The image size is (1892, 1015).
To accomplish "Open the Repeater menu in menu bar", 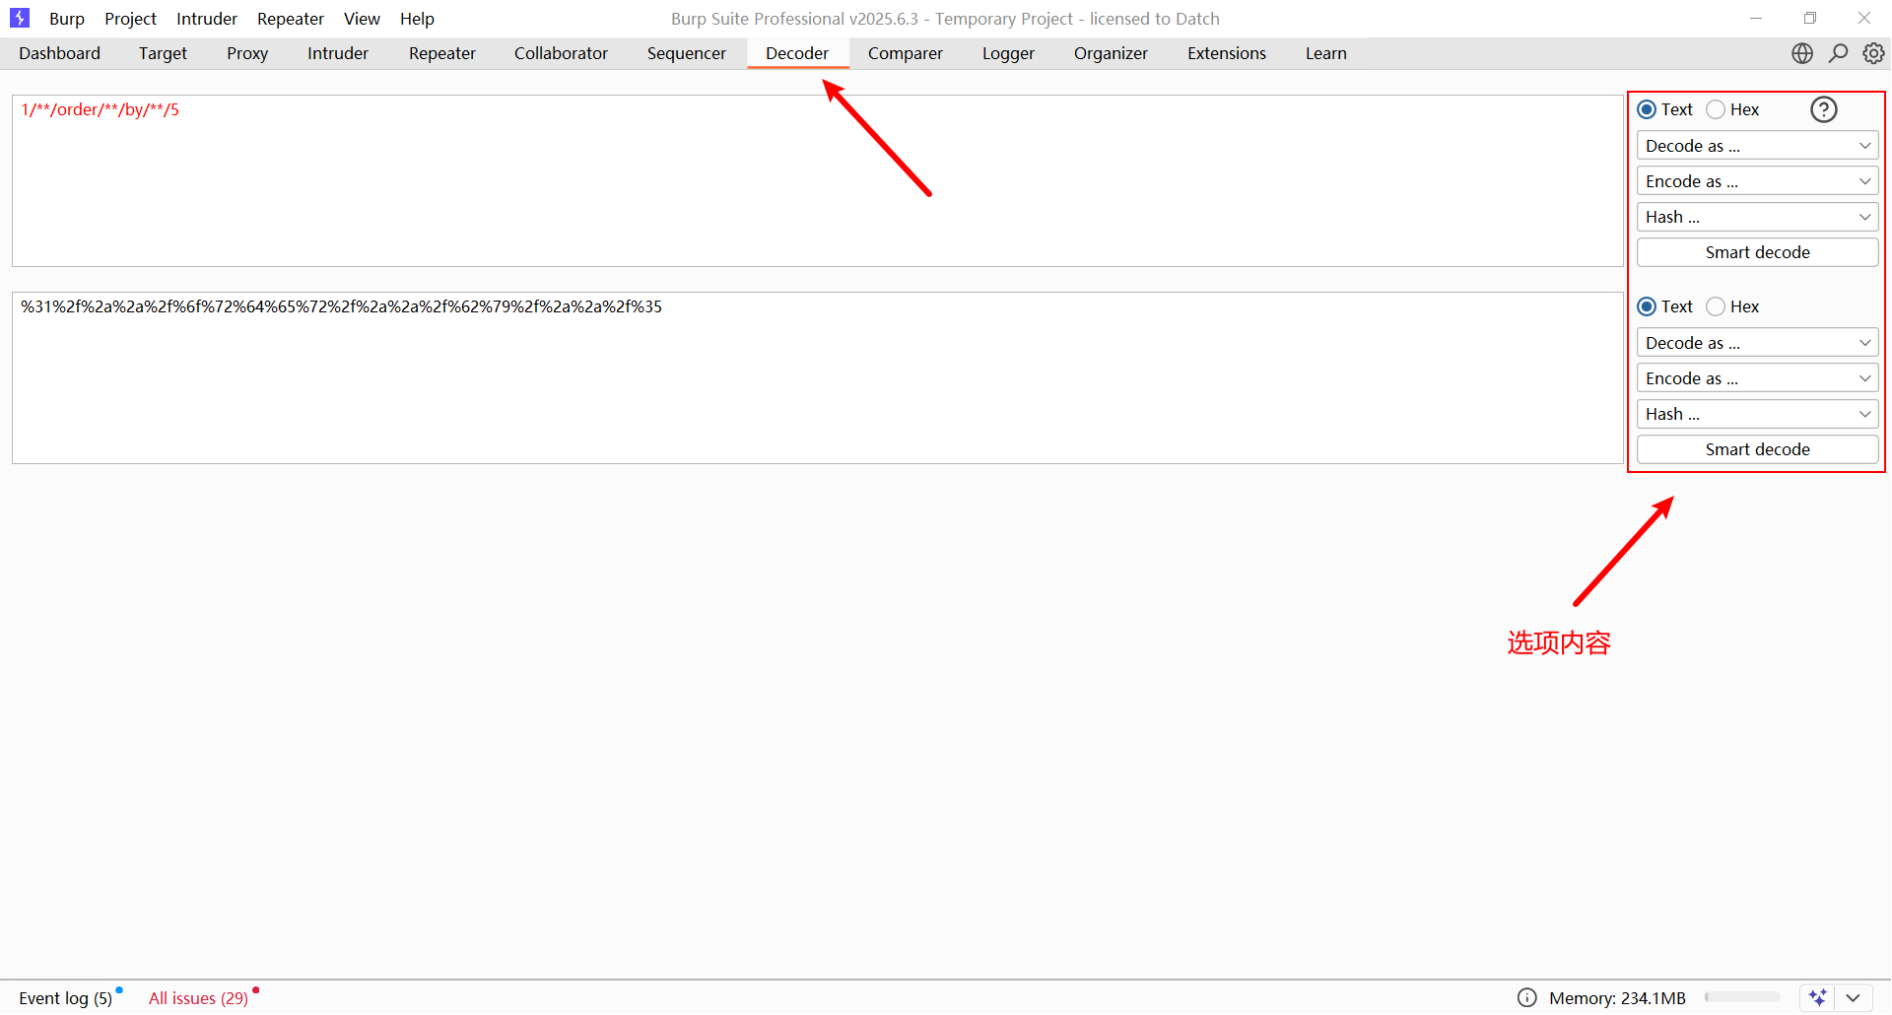I will point(291,19).
